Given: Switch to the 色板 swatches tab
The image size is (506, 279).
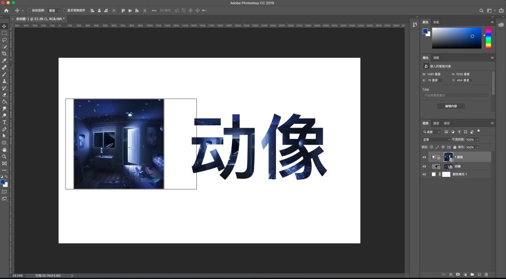Looking at the screenshot, I should pyautogui.click(x=435, y=22).
